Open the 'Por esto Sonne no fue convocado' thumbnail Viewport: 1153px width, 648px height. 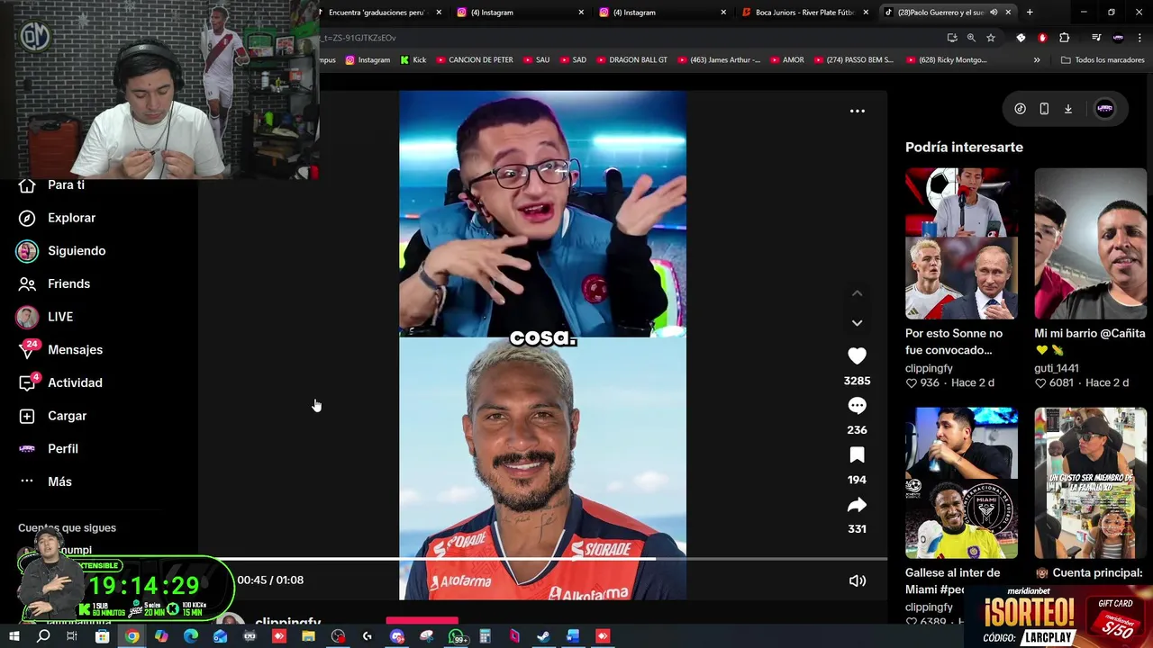tap(961, 243)
